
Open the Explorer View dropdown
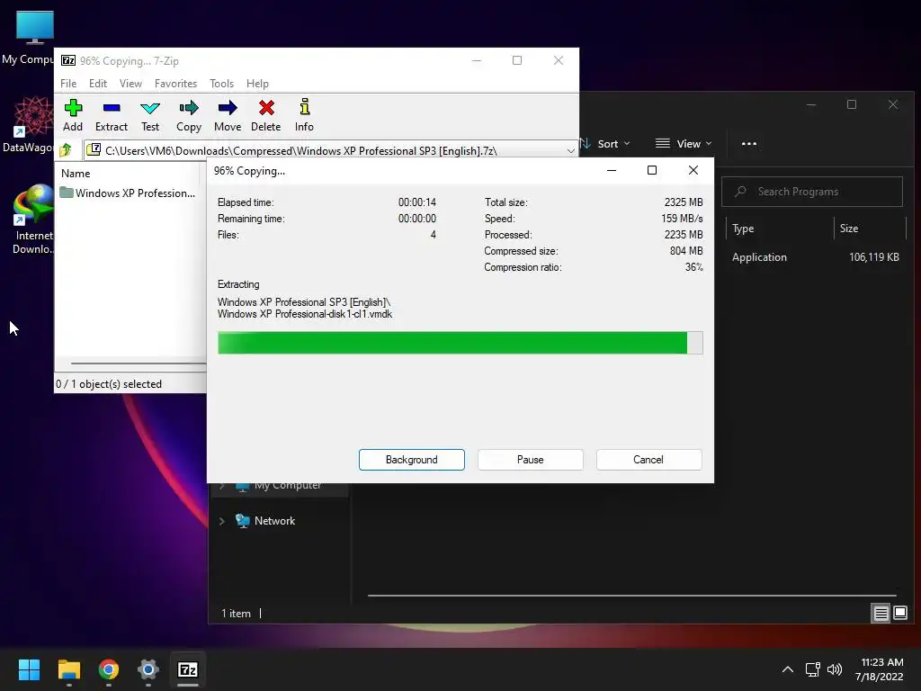(x=684, y=143)
